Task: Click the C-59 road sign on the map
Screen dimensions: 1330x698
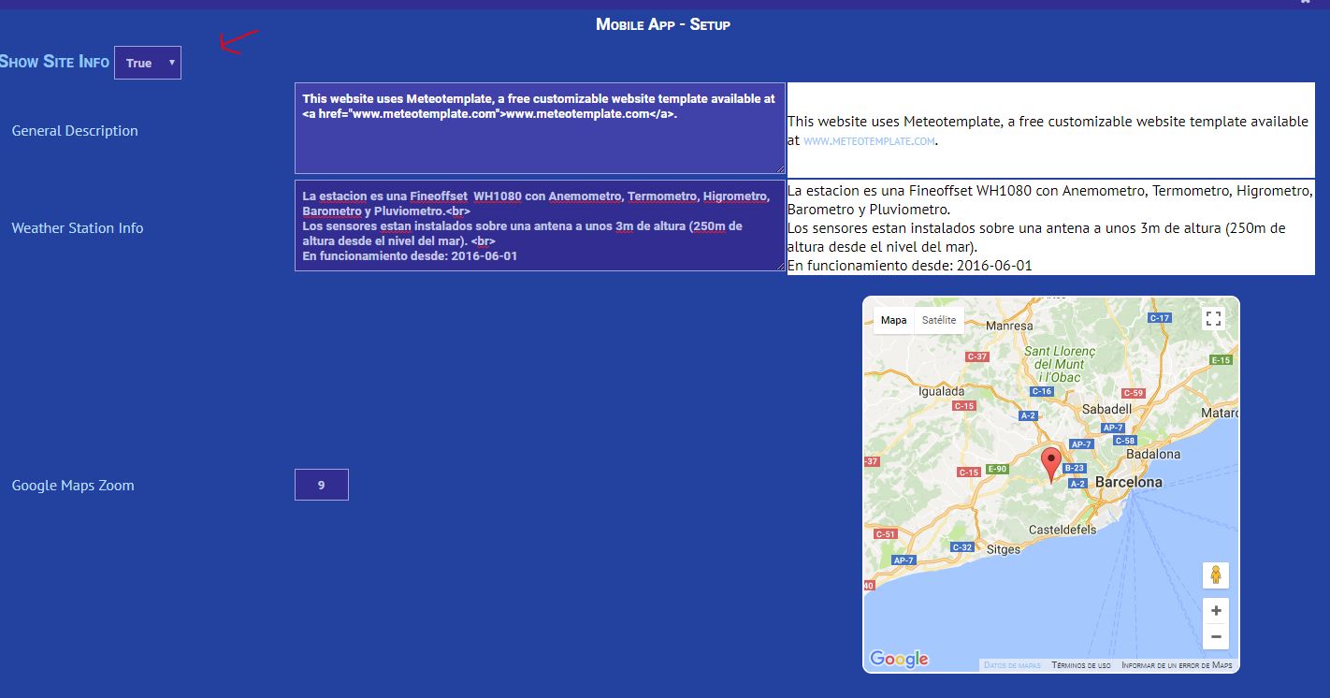Action: (x=1134, y=393)
